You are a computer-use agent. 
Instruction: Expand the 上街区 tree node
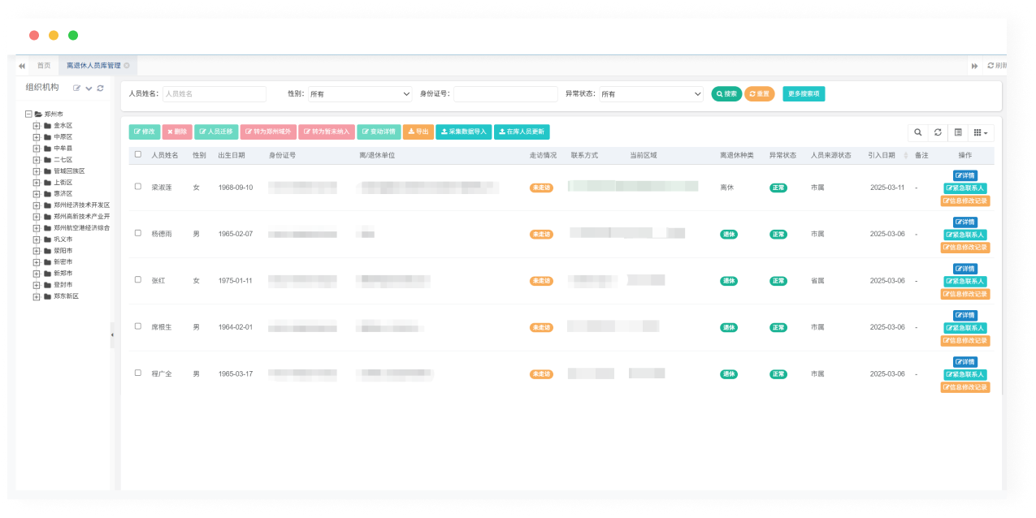coord(37,183)
